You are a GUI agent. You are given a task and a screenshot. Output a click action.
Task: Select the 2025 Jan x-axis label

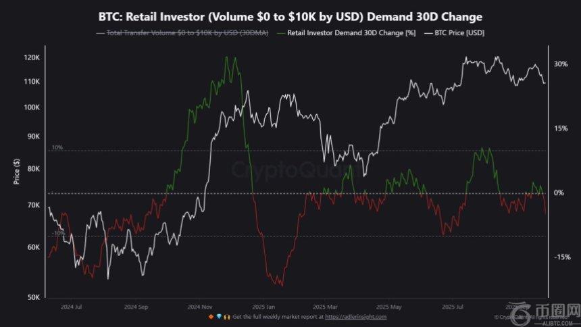tap(261, 306)
